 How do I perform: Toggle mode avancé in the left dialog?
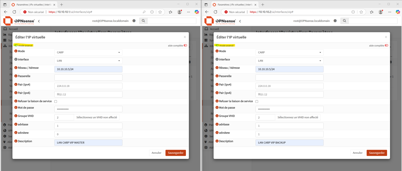coord(16,45)
